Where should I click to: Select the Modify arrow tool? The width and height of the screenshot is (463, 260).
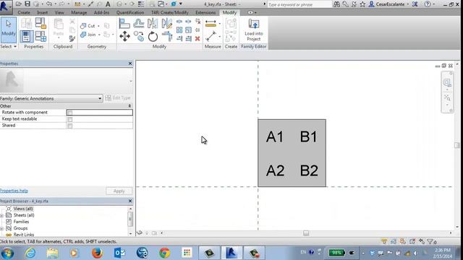9,30
